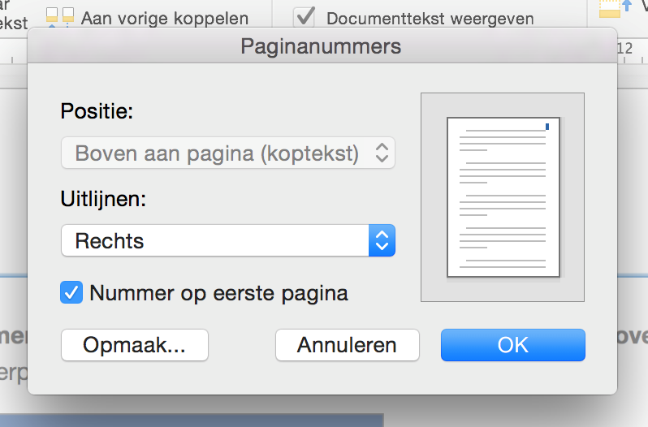Confirm page numbers with the OK button

513,345
